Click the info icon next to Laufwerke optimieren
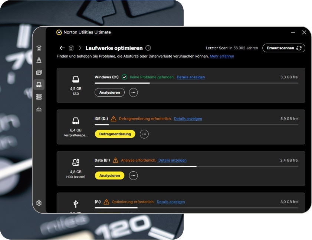 point(149,48)
